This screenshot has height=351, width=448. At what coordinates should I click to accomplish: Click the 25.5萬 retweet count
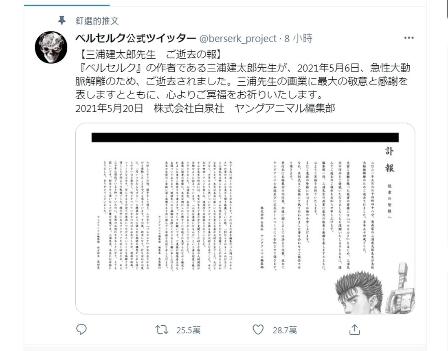tap(188, 330)
